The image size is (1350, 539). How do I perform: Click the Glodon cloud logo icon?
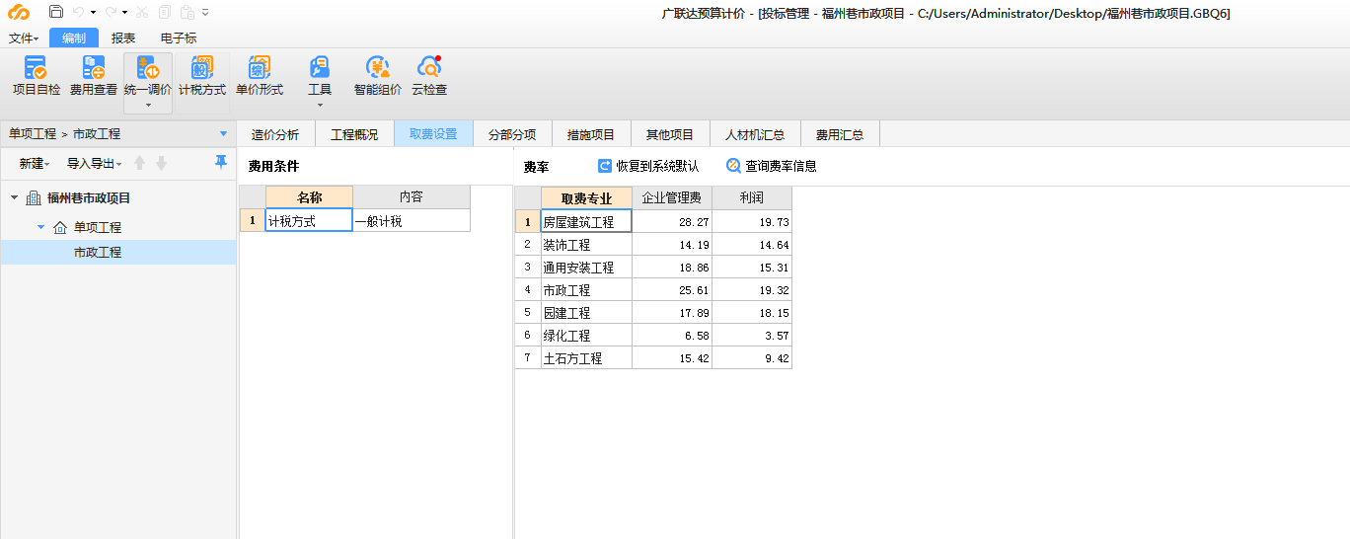click(19, 13)
